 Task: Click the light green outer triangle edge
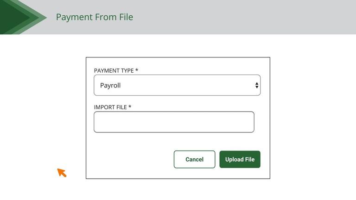coord(42,18)
